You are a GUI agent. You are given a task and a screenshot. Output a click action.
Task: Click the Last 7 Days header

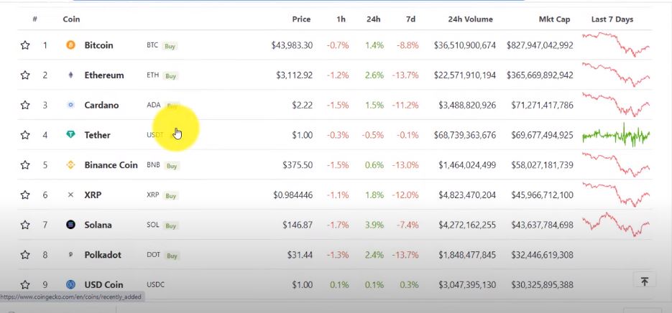click(612, 19)
